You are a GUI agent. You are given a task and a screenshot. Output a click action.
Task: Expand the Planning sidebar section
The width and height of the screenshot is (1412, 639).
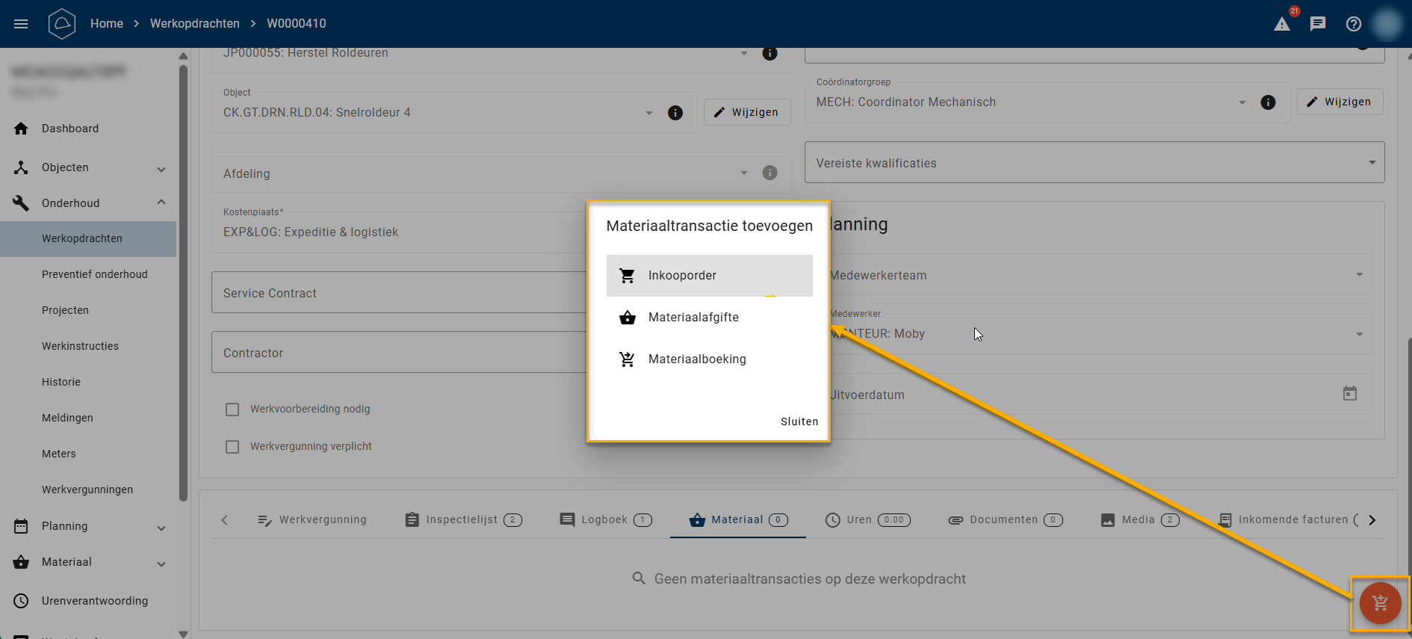(161, 527)
